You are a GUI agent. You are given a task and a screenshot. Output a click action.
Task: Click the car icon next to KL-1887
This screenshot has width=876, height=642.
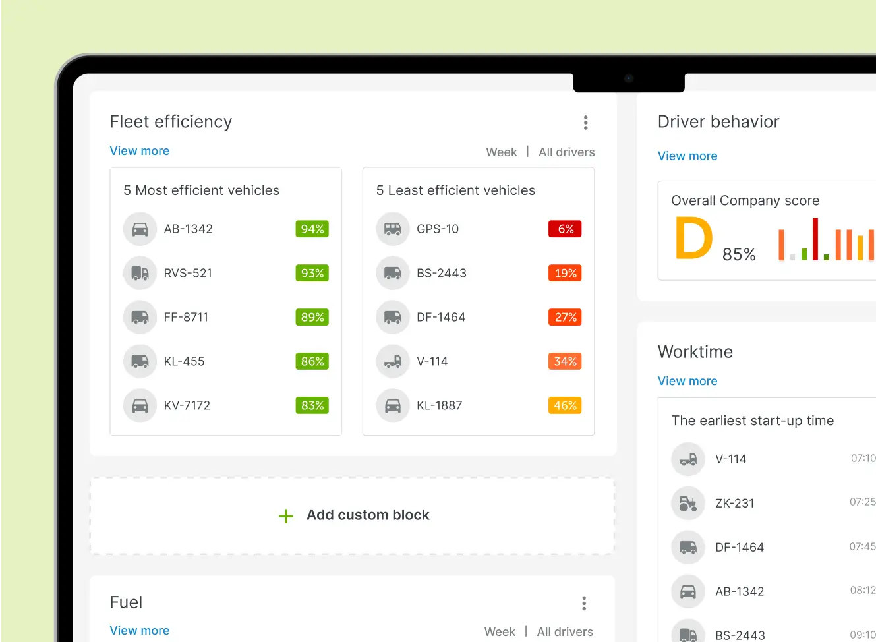(x=393, y=406)
